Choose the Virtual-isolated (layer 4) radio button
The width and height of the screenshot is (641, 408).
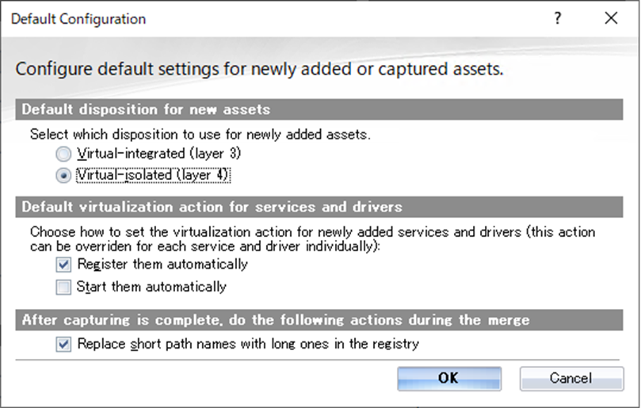pos(63,175)
